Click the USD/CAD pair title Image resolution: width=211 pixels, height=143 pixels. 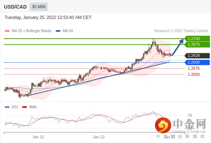[15, 7]
